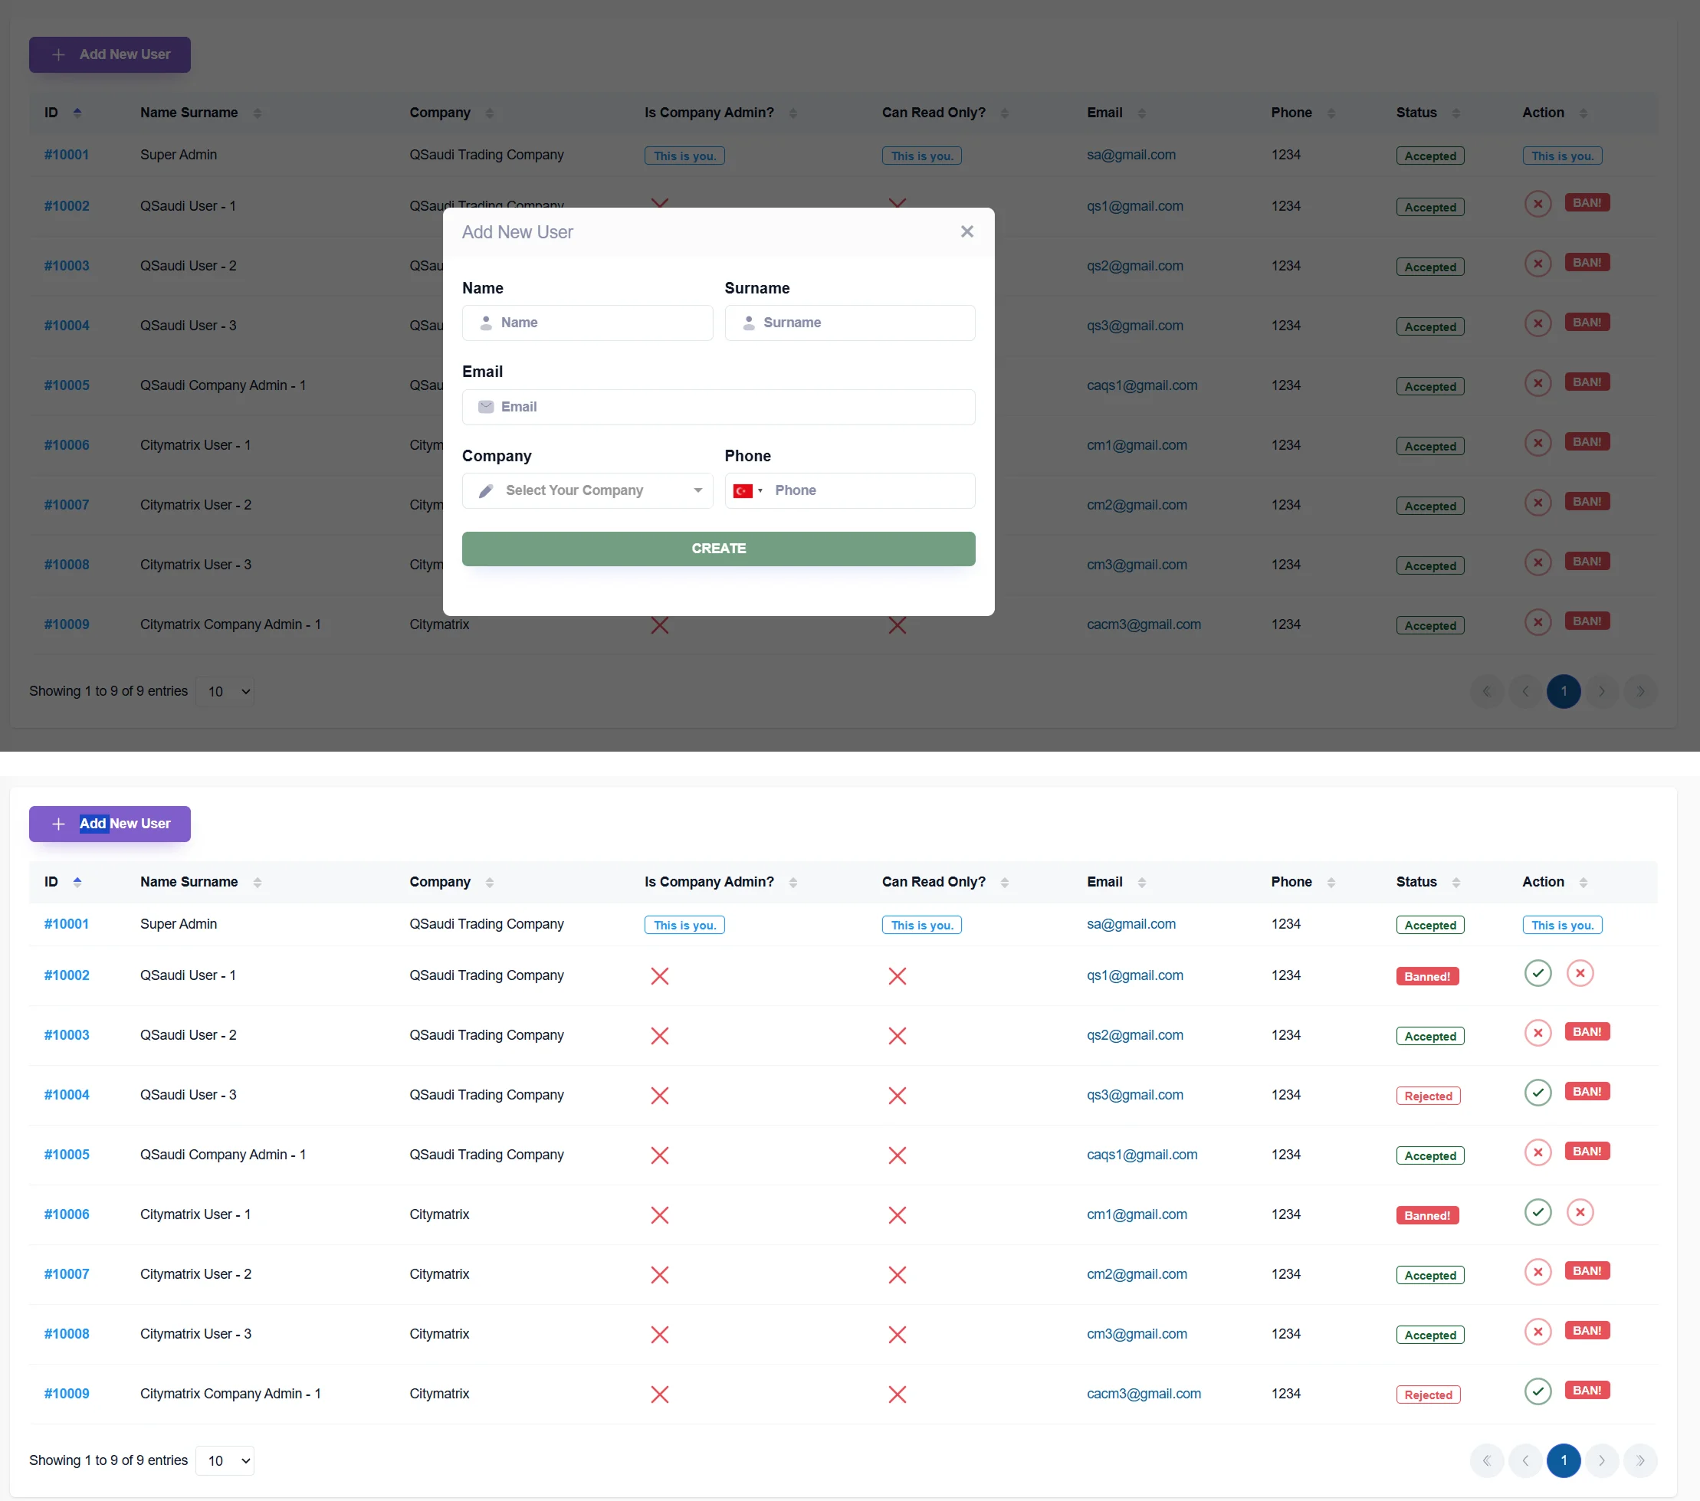
Task: Click reject X icon for user #10003
Action: click(1537, 1033)
